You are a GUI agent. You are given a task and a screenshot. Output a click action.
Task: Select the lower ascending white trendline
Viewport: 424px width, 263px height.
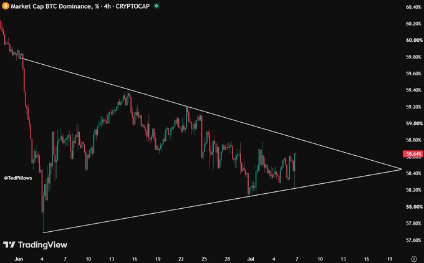point(222,201)
